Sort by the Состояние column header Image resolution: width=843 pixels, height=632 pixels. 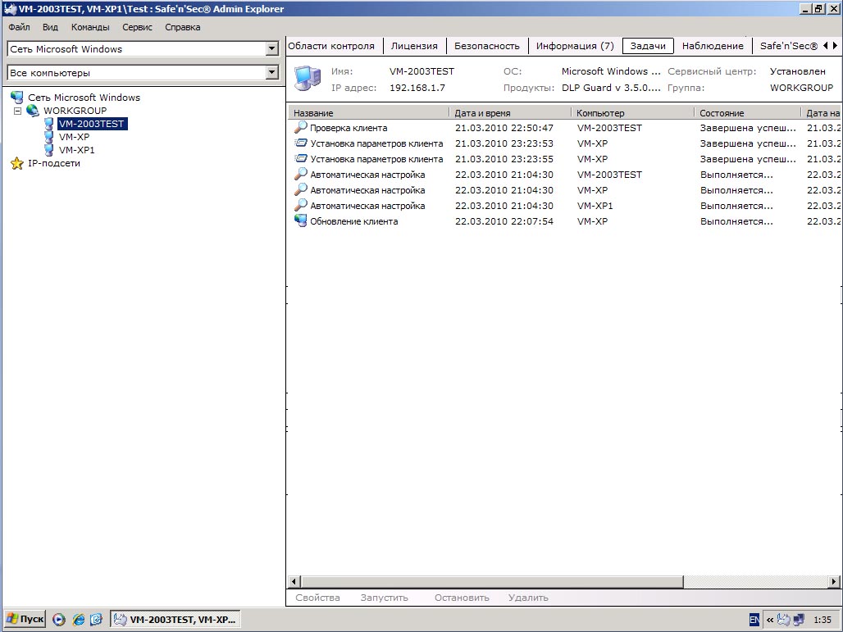[x=747, y=113]
